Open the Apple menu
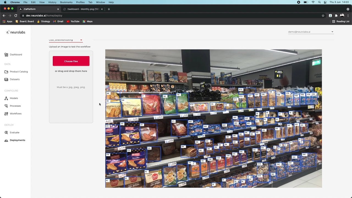The width and height of the screenshot is (352, 198). coord(5,2)
